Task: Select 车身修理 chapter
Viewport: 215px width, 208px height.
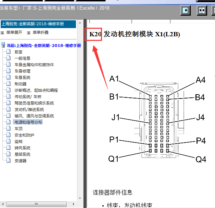Action: pyautogui.click(x=22, y=71)
